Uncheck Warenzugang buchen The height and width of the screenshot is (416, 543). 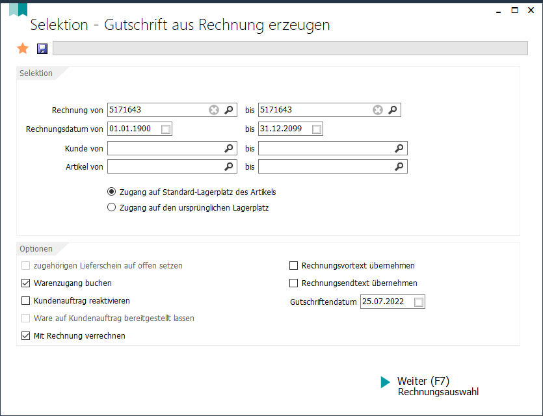(x=25, y=283)
